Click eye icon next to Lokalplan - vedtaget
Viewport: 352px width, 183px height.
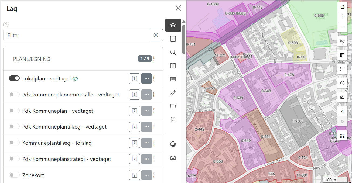click(x=75, y=79)
